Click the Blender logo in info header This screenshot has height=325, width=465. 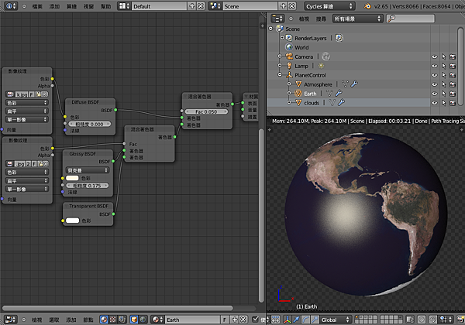367,6
